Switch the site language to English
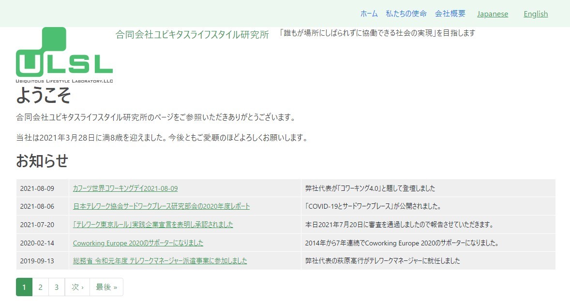This screenshot has height=301, width=570. (535, 14)
